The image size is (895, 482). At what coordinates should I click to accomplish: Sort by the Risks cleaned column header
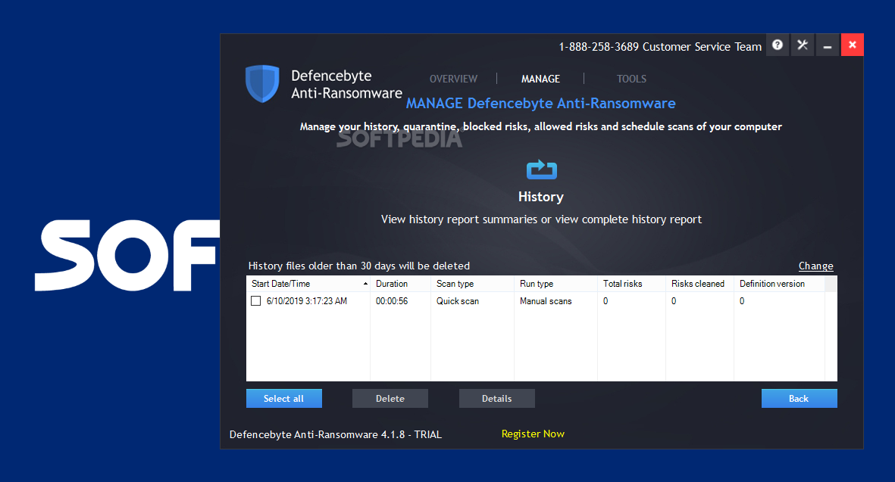click(699, 284)
